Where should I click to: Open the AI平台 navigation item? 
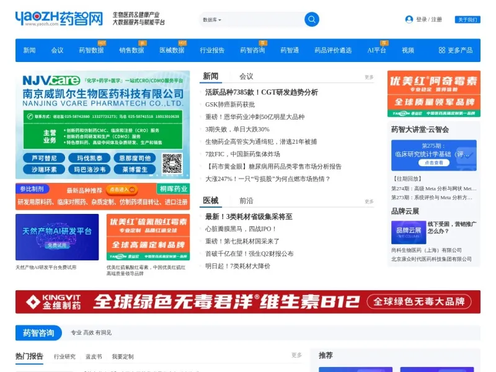click(376, 50)
